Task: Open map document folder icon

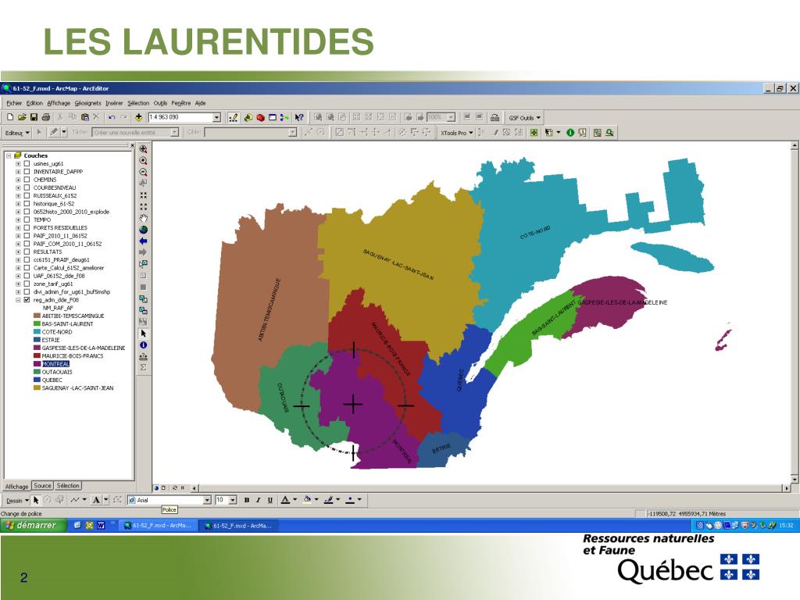Action: (x=22, y=117)
